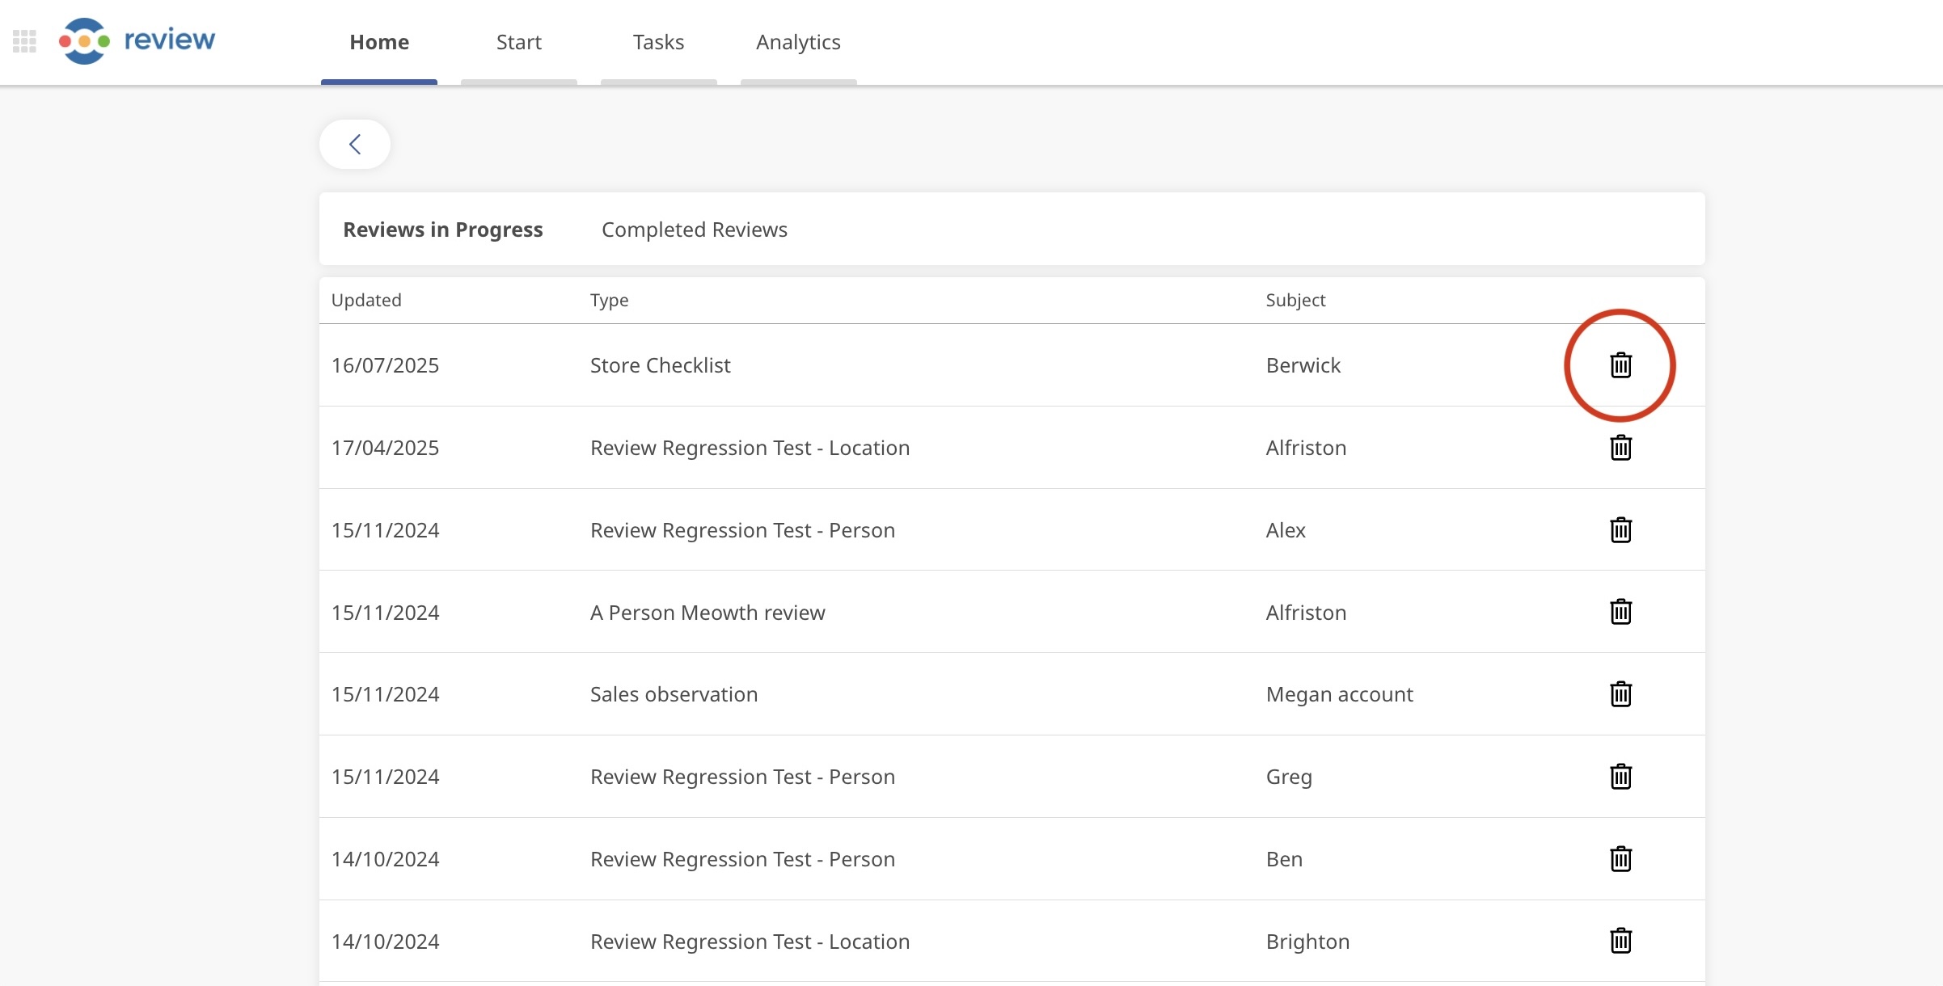Select Reviews in Progress tab
The height and width of the screenshot is (986, 1943).
442,230
